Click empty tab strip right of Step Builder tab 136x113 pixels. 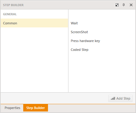click(92, 108)
